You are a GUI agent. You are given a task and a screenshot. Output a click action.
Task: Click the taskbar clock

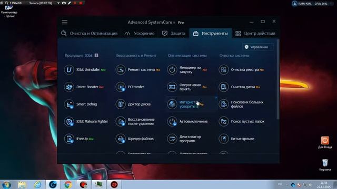[x=324, y=185]
